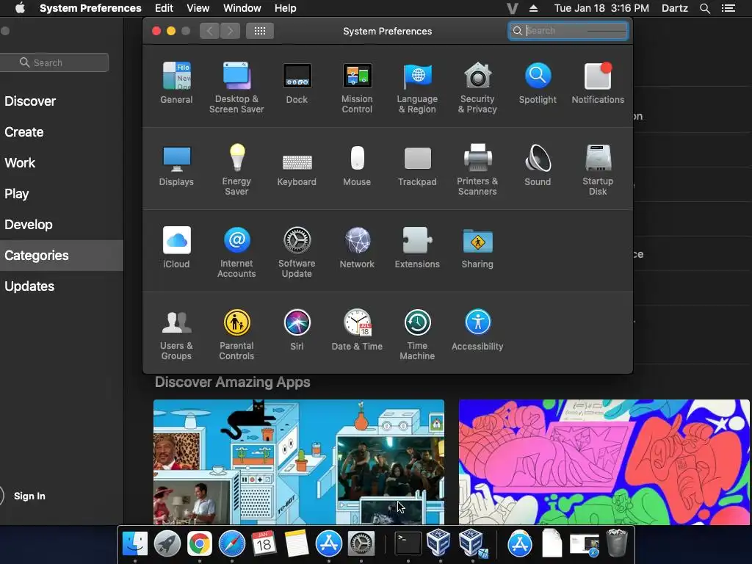Open Time Machine preferences

[x=417, y=335]
